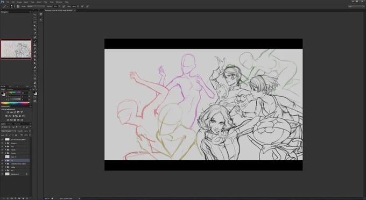Image resolution: width=366 pixels, height=200 pixels.
Task: Select the Pen tool
Action: 35,68
